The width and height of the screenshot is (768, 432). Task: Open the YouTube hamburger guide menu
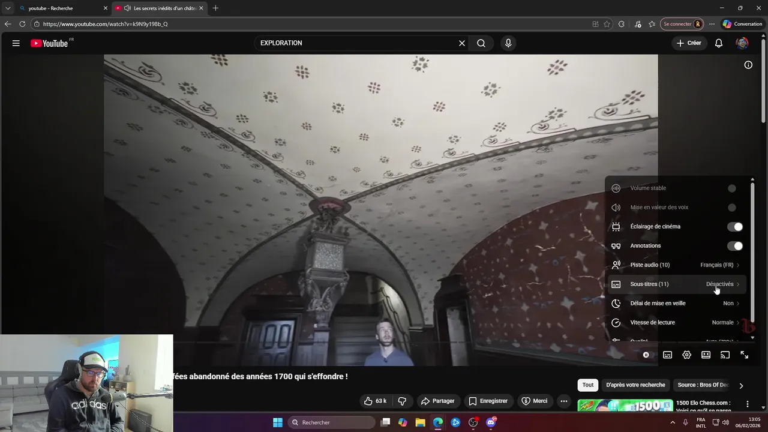16,43
